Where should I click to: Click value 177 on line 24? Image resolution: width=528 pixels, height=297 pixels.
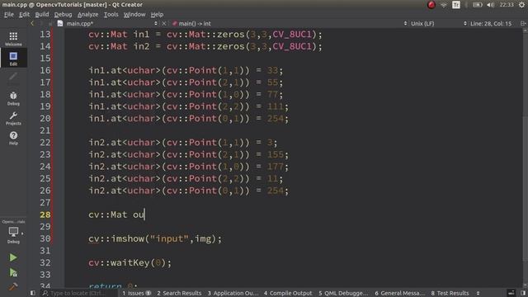[x=276, y=167]
